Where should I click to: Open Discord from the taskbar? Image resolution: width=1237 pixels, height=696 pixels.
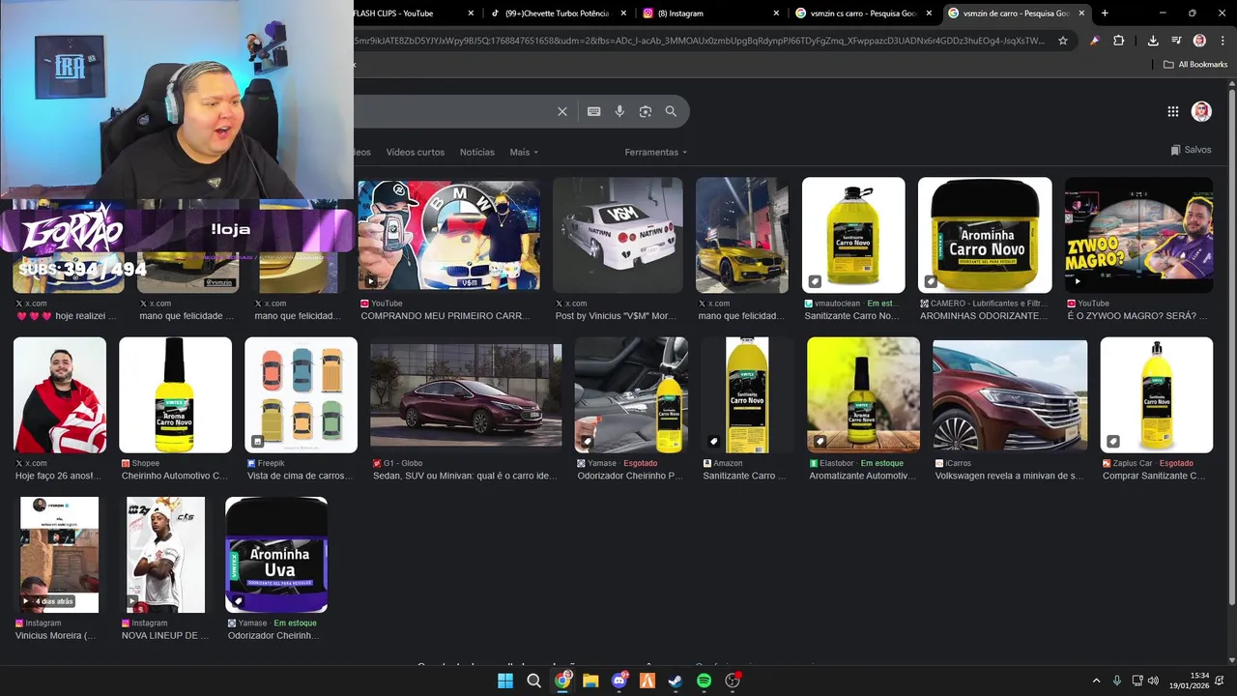point(619,681)
